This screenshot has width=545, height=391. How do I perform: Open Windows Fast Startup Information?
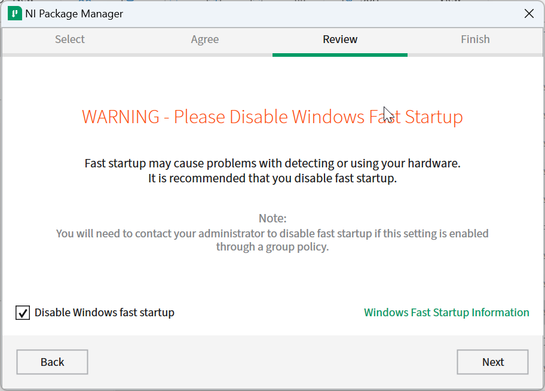446,312
